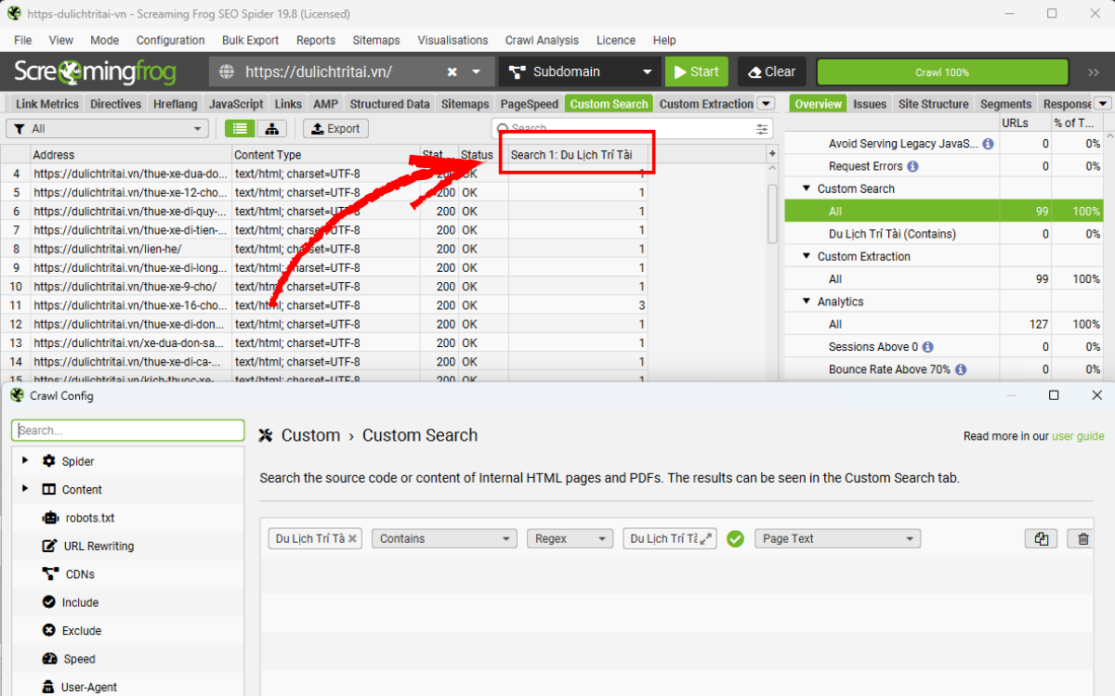Expand the Spider config section

25,461
